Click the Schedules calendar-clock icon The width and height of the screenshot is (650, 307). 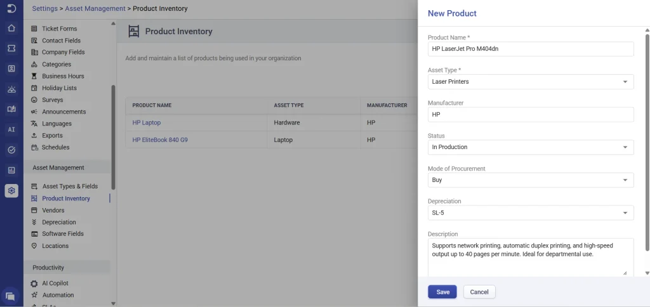(34, 148)
